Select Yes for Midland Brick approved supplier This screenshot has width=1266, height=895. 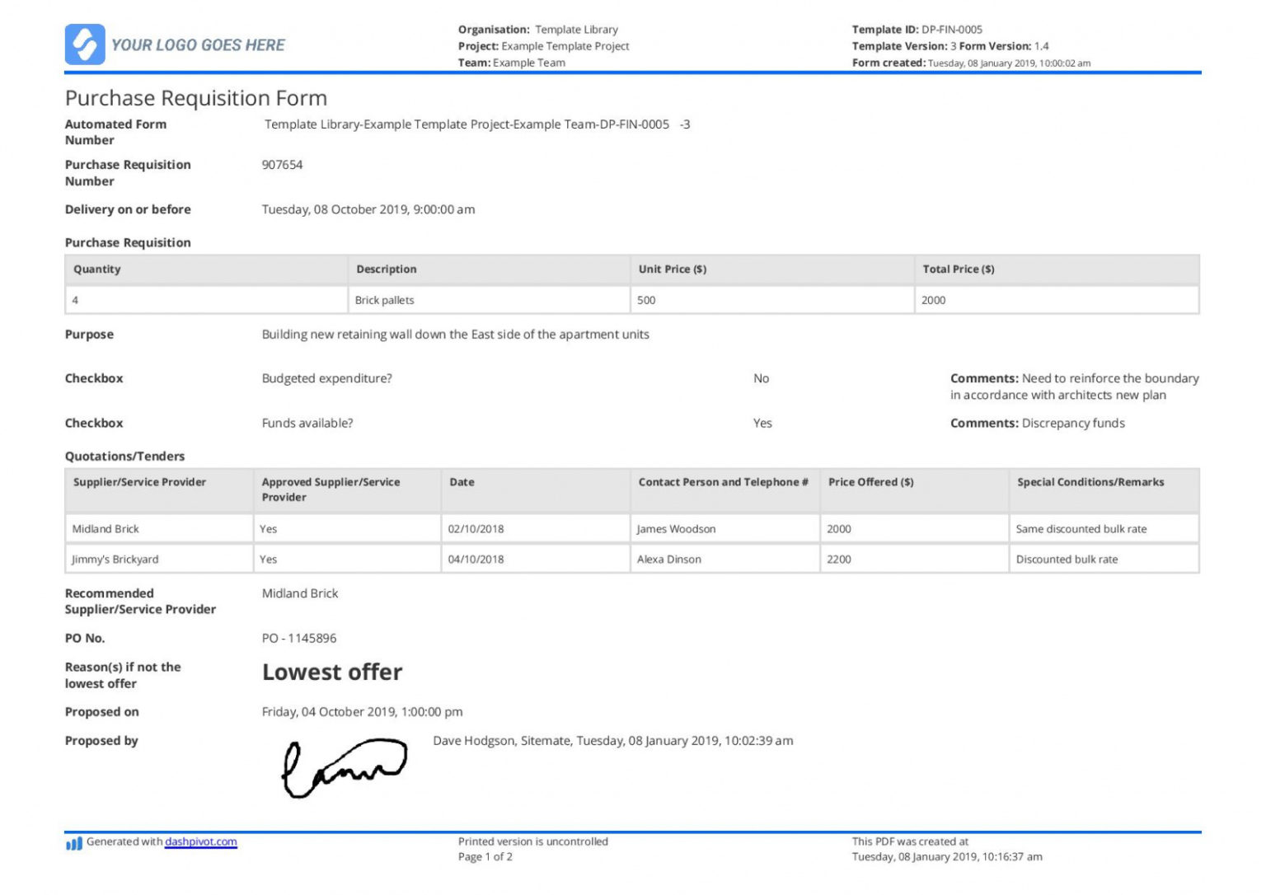pos(267,528)
